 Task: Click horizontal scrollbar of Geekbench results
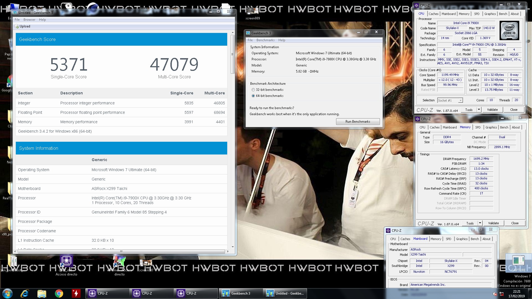coord(121,251)
